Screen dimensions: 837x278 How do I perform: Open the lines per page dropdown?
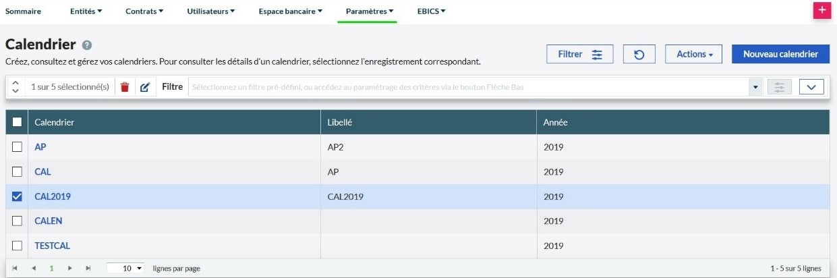point(126,269)
